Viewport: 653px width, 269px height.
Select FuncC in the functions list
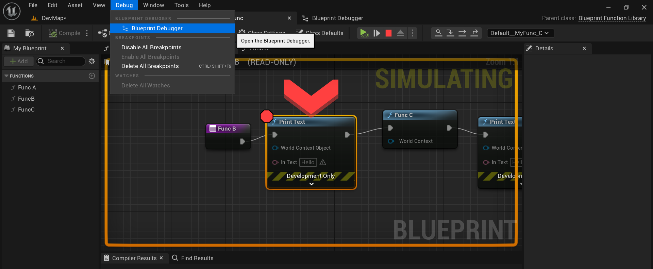click(x=26, y=110)
